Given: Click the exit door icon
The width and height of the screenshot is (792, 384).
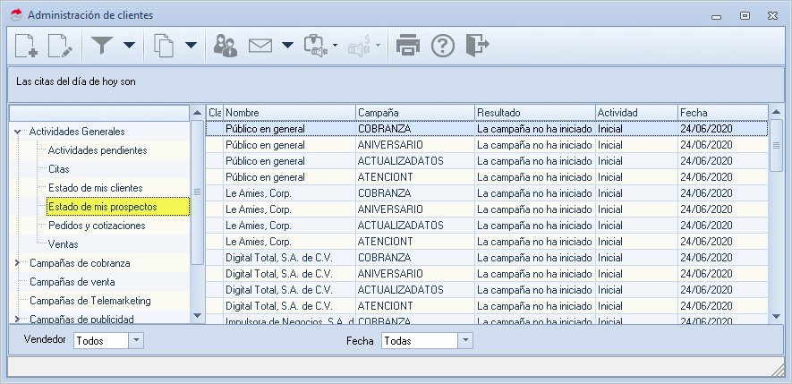Looking at the screenshot, I should point(478,45).
